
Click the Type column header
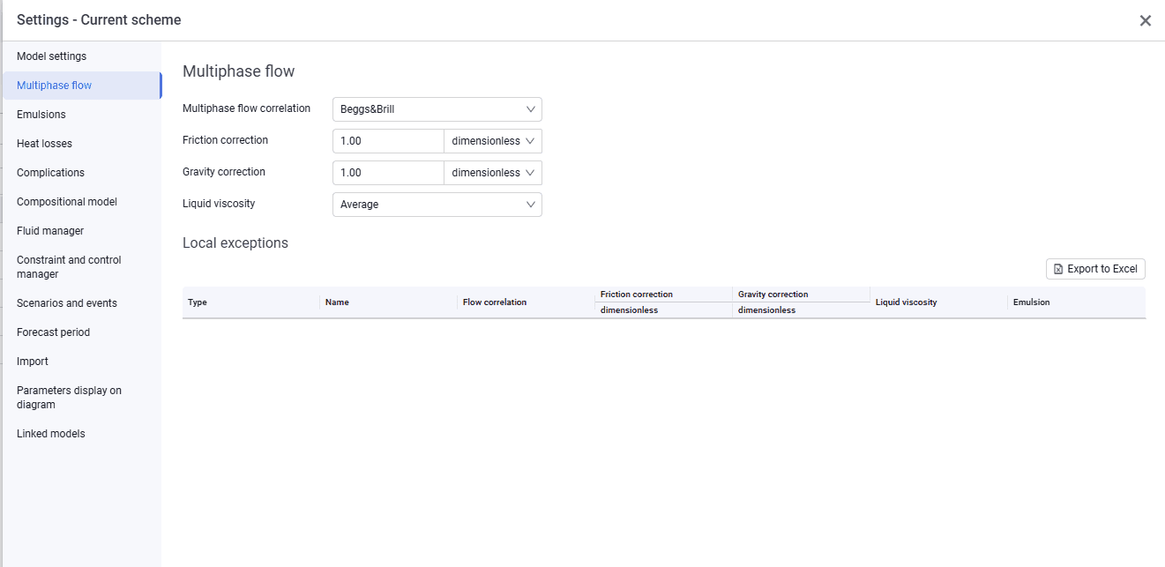pos(251,302)
